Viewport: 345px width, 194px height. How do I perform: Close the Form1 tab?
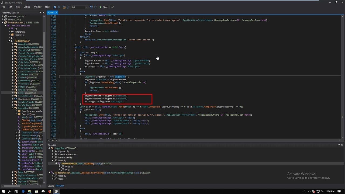click(56, 12)
